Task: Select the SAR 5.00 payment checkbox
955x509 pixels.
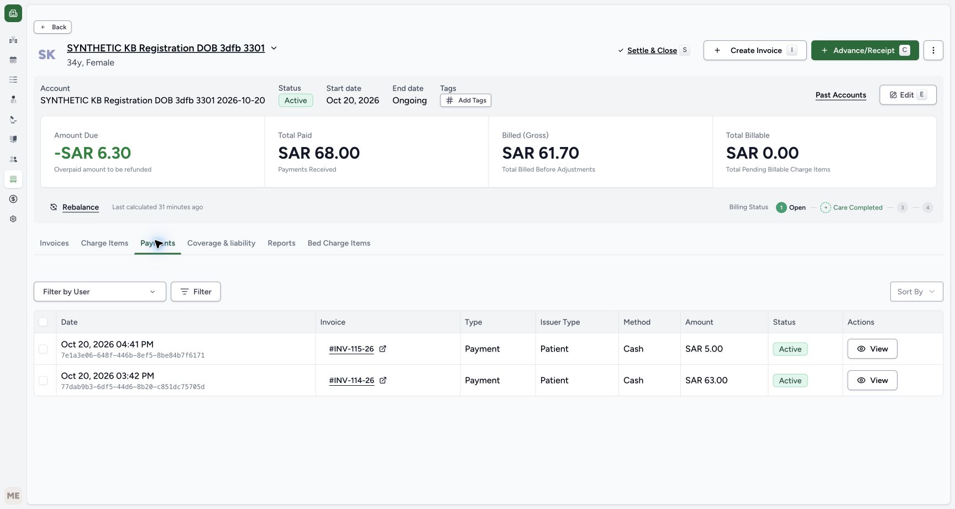Action: (43, 349)
